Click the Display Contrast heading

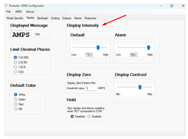(x=130, y=75)
